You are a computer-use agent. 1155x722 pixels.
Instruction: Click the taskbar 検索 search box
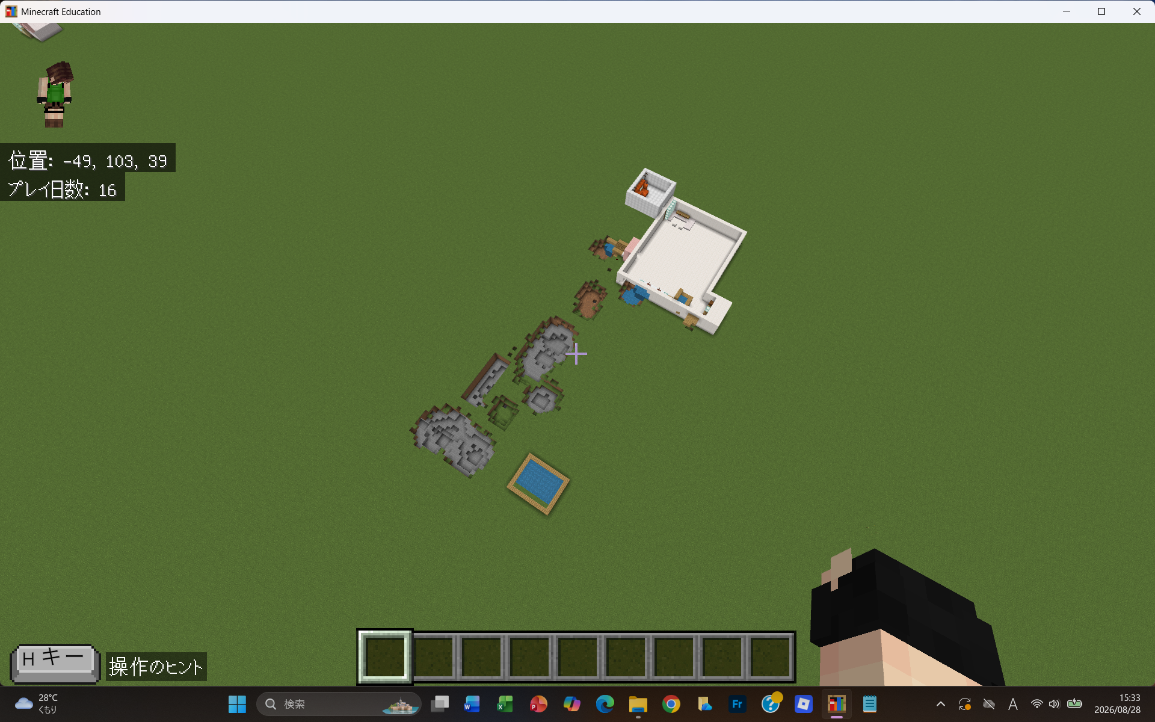click(339, 704)
